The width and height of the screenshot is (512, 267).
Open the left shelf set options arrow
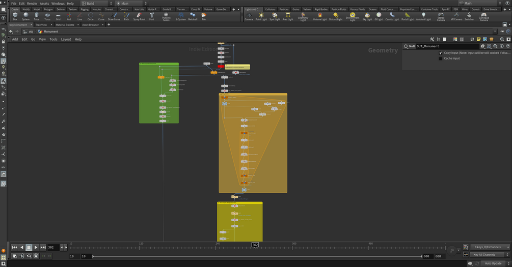coord(238,10)
